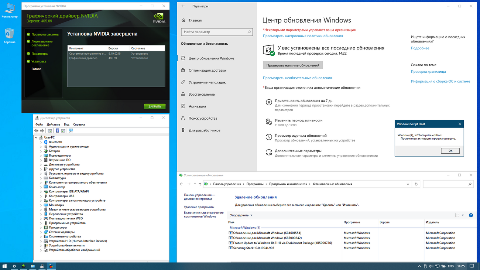Click scan for hardware changes monitor icon

click(71, 131)
